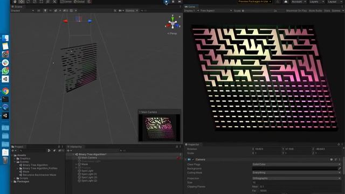Open the custom editor tools
The height and width of the screenshot is (194, 345).
click(x=54, y=2)
